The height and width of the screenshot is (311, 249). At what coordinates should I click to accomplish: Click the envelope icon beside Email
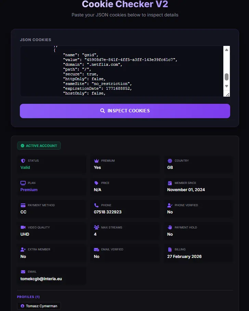[x=23, y=272]
